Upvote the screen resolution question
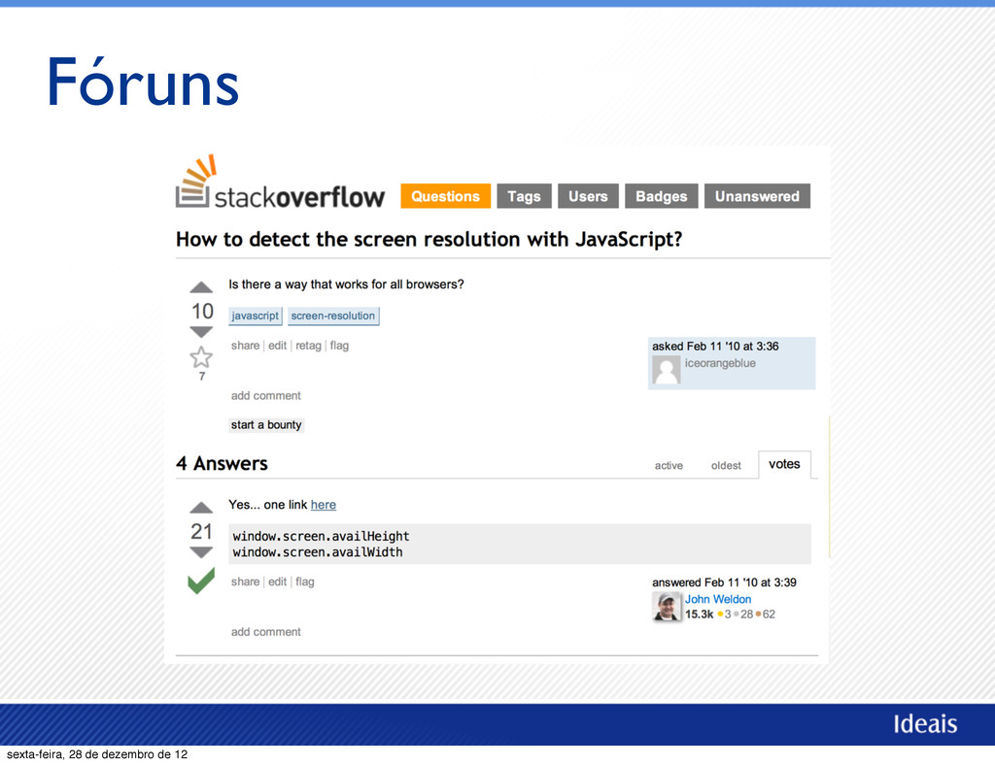This screenshot has height=765, width=995. click(x=201, y=287)
